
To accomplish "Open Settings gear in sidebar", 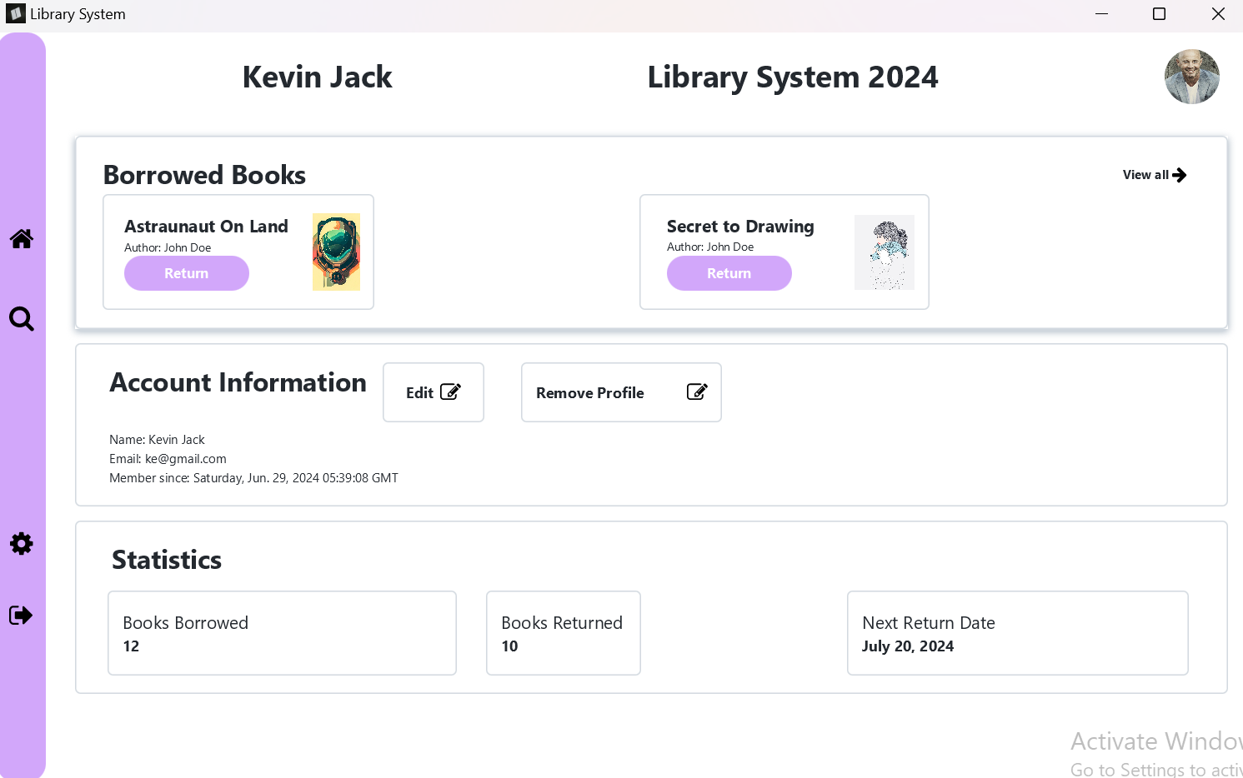I will pyautogui.click(x=22, y=544).
